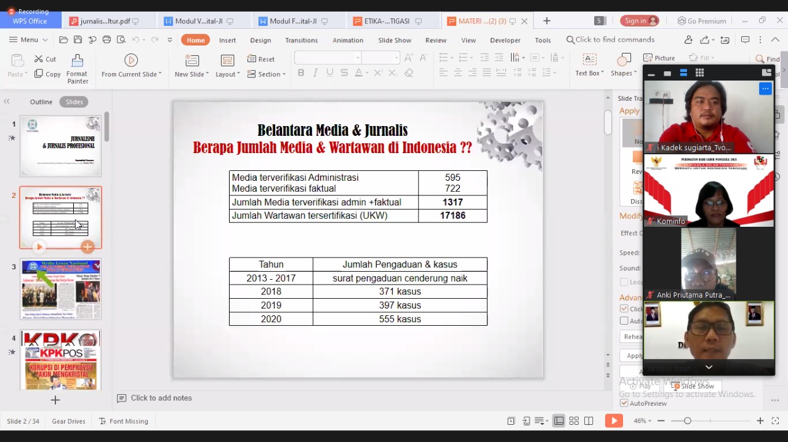Toggle the AutoPreview checkbox

[x=624, y=403]
